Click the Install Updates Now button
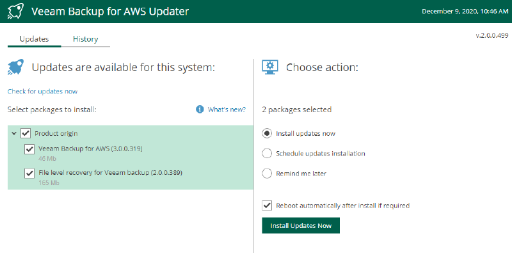 pyautogui.click(x=301, y=225)
